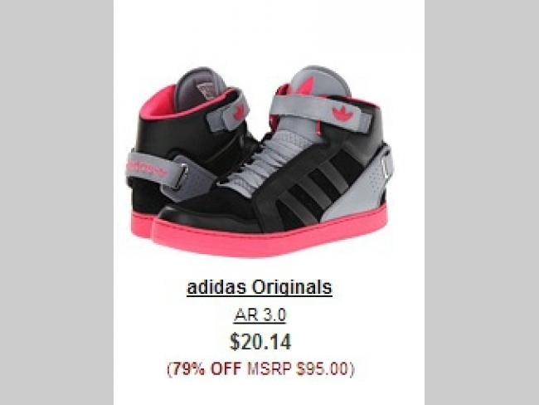The width and height of the screenshot is (539, 405).
Task: Click the 79% OFF discount label
Action: [x=206, y=368]
